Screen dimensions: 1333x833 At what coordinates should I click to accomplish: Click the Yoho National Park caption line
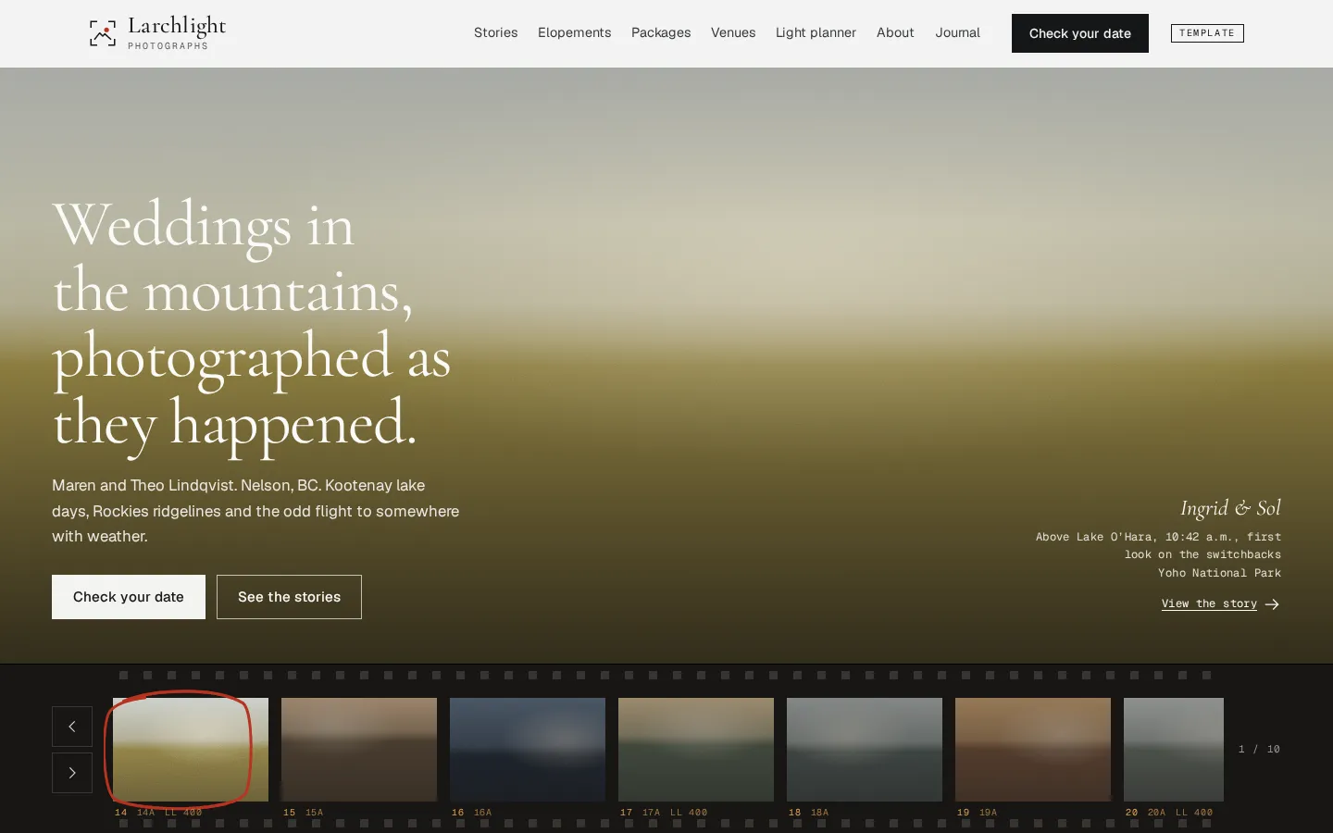tap(1219, 573)
